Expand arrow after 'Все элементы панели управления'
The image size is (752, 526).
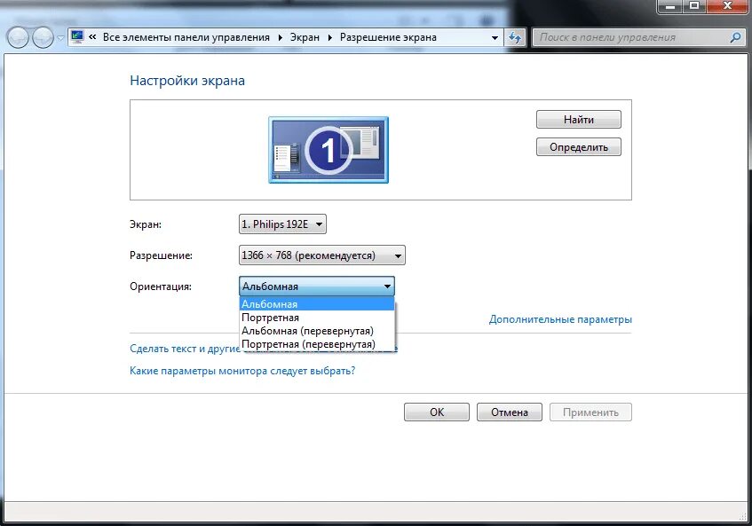pos(280,37)
